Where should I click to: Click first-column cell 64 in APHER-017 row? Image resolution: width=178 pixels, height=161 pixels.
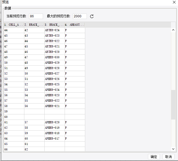[x=14, y=139]
